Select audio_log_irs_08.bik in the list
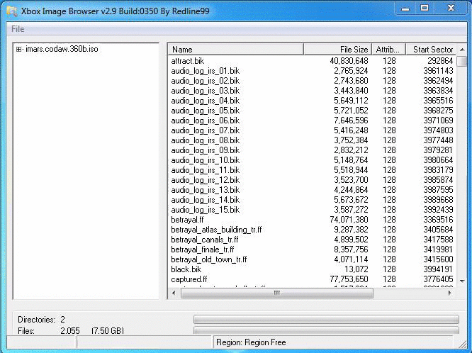472x353 pixels. tap(205, 140)
